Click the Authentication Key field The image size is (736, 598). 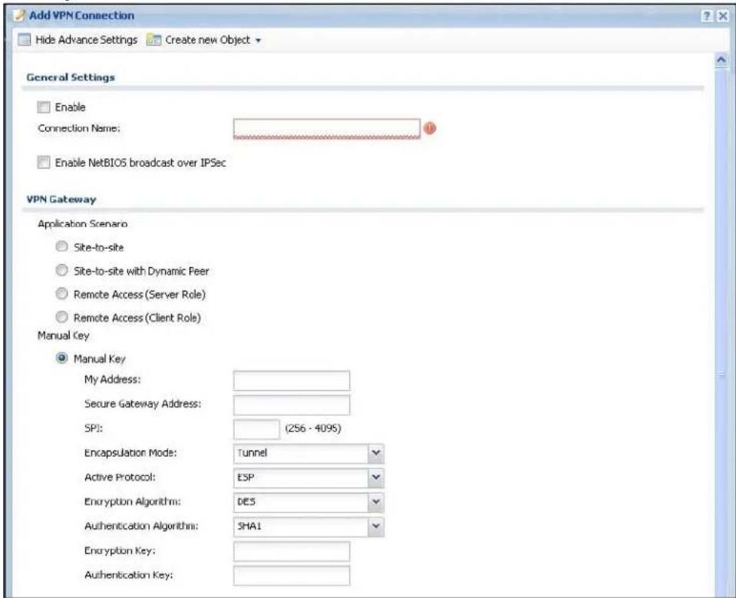coord(292,576)
